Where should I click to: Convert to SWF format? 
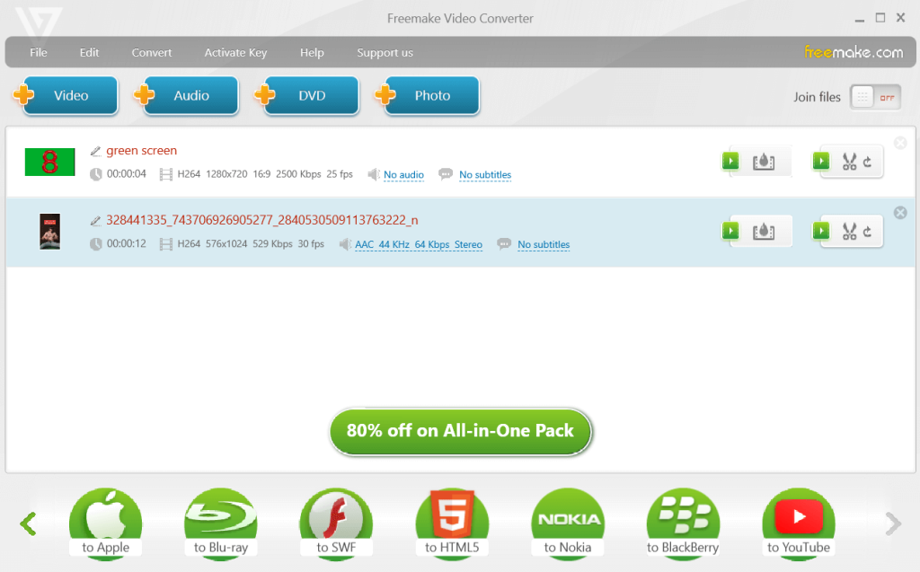[336, 524]
